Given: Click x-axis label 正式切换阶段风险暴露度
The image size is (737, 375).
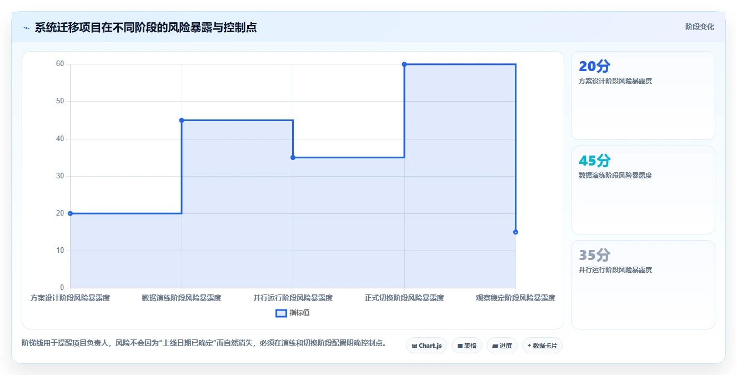Looking at the screenshot, I should coord(404,298).
